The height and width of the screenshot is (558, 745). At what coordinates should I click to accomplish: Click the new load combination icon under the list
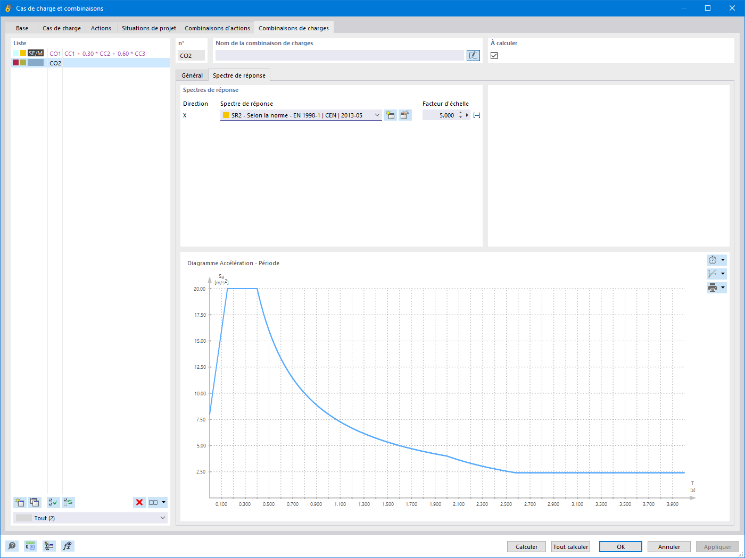[x=20, y=502]
